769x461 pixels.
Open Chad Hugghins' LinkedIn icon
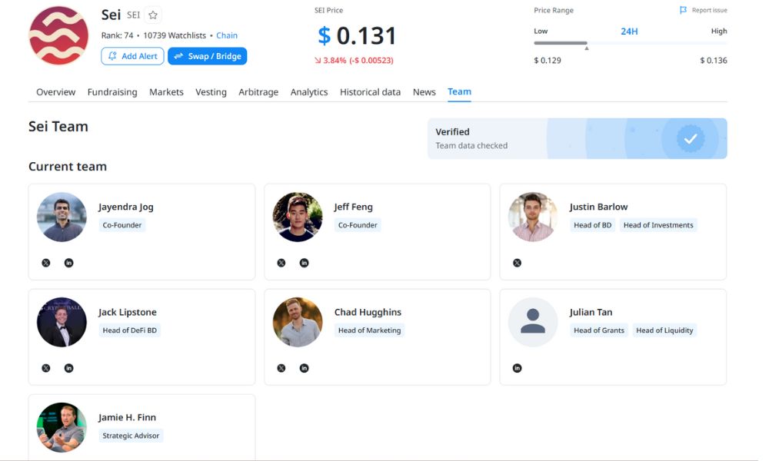tap(304, 368)
